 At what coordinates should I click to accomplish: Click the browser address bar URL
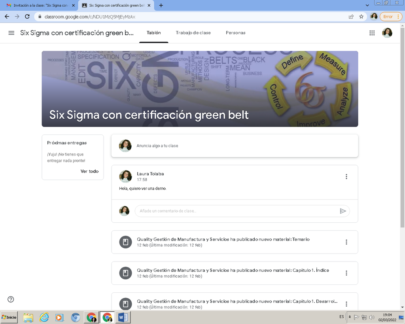pyautogui.click(x=90, y=17)
